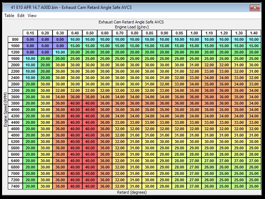Click the 800 RPM row header
Screen dimensions: 265x199
click(x=15, y=39)
